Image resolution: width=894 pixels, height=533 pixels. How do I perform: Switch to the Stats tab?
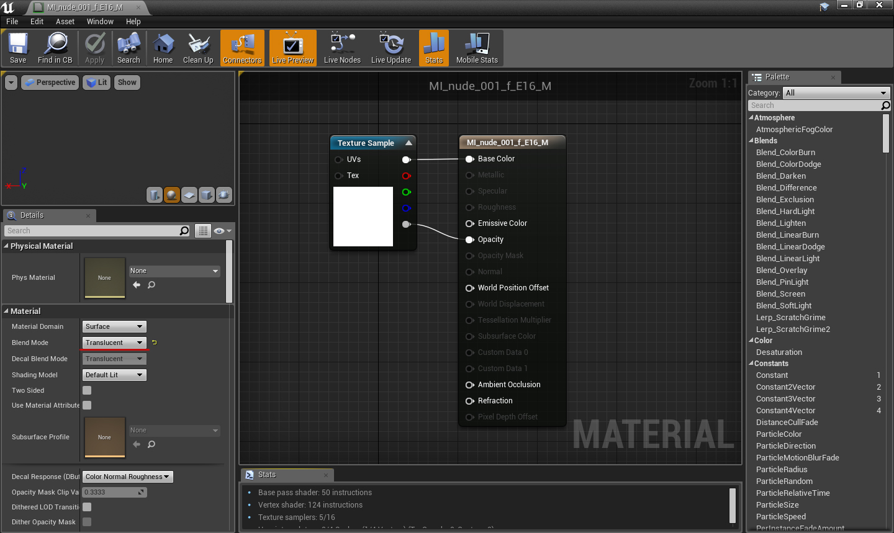pos(267,475)
